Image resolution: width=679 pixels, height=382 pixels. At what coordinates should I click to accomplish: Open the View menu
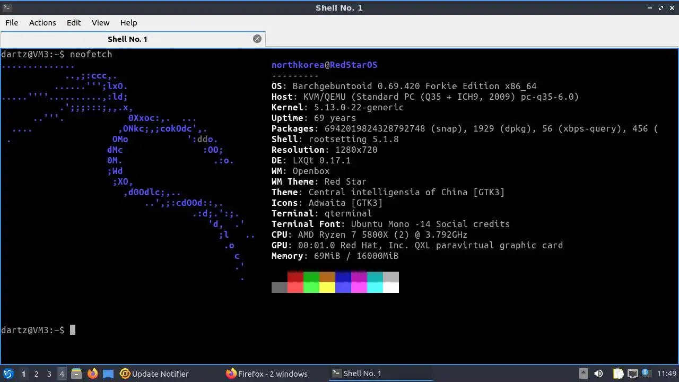click(100, 22)
